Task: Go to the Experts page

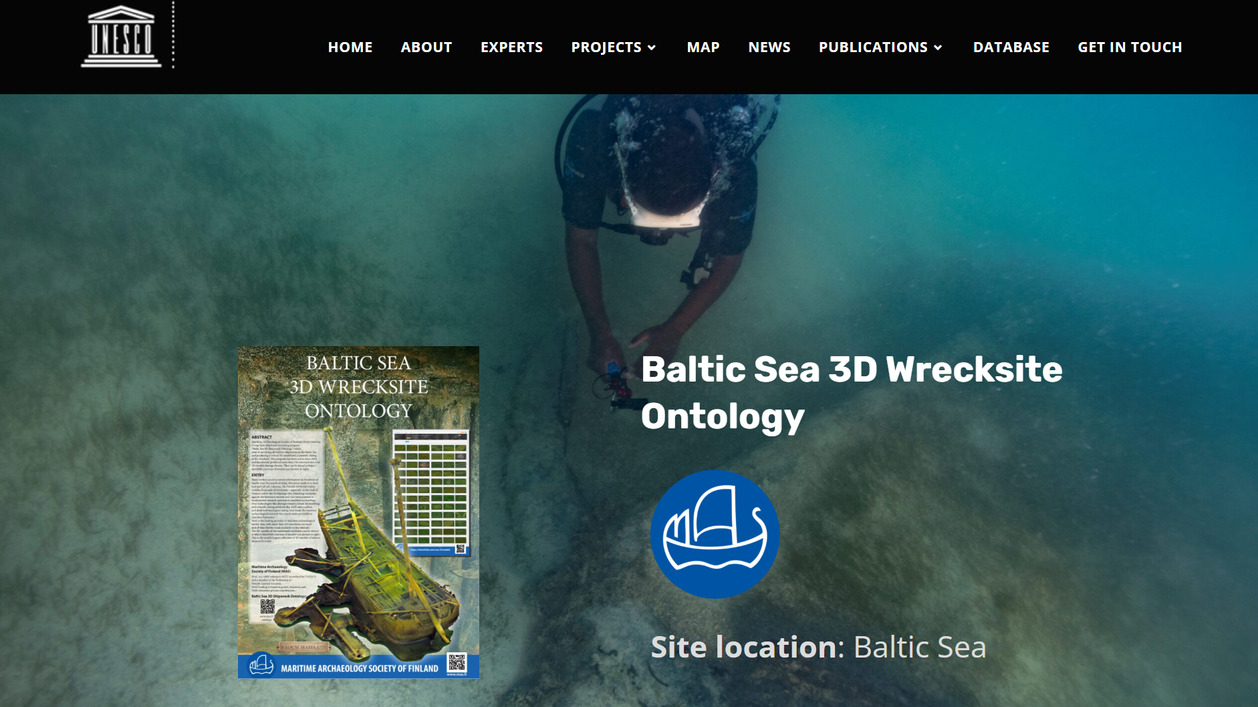Action: point(511,47)
